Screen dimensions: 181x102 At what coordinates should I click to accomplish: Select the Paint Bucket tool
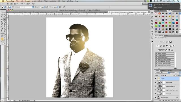point(5,24)
